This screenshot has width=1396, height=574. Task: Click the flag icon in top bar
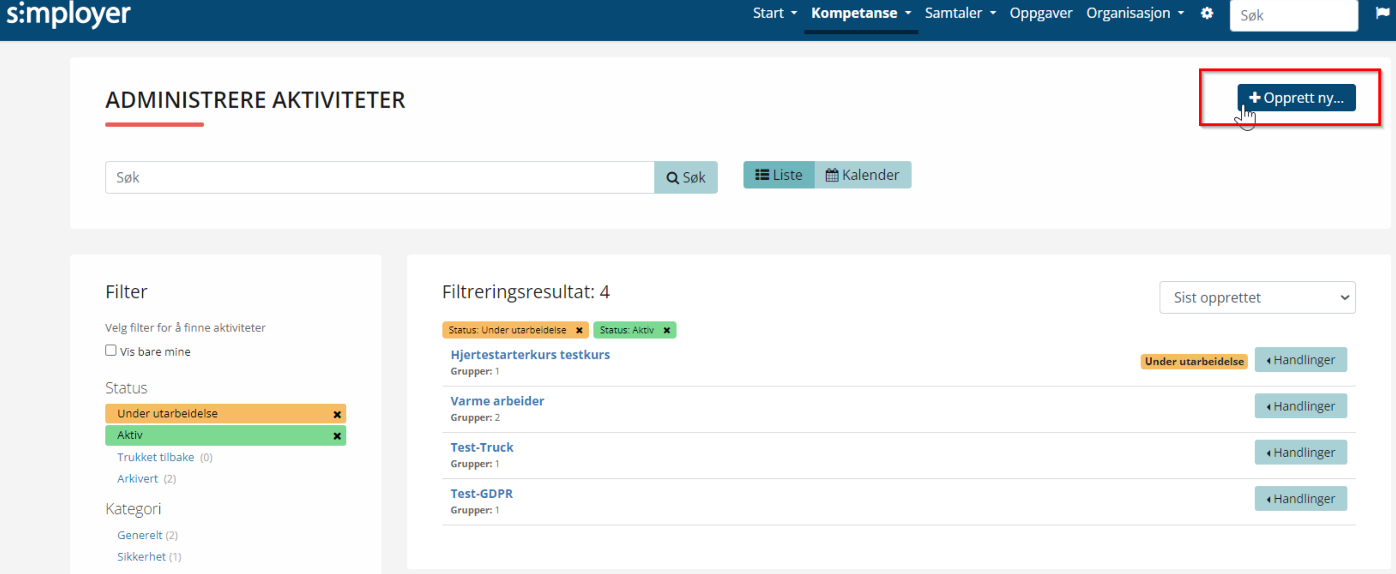1383,13
